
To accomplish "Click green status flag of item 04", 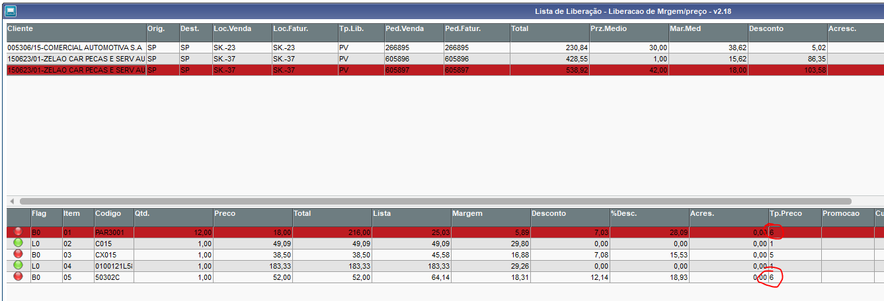I will point(18,265).
